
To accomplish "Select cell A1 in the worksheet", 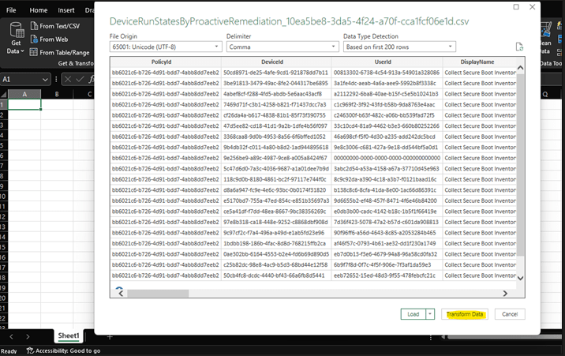I will [24, 104].
